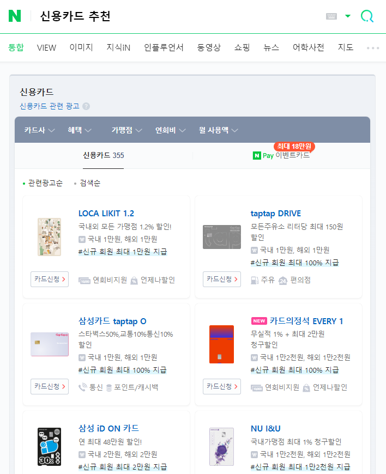The height and width of the screenshot is (474, 386).
Task: Switch to the 지도 tab
Action: point(346,47)
